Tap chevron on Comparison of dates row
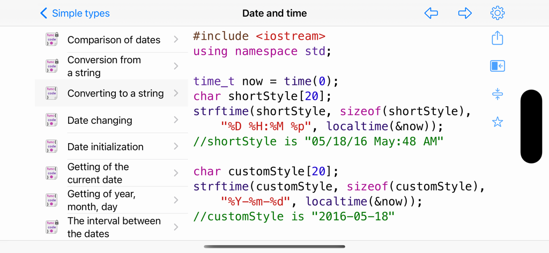 tap(176, 40)
